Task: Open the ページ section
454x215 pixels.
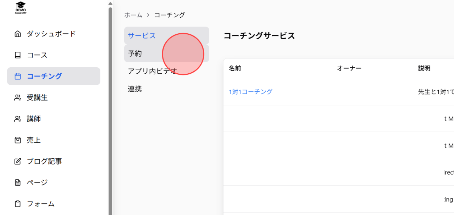Action: pos(54,183)
